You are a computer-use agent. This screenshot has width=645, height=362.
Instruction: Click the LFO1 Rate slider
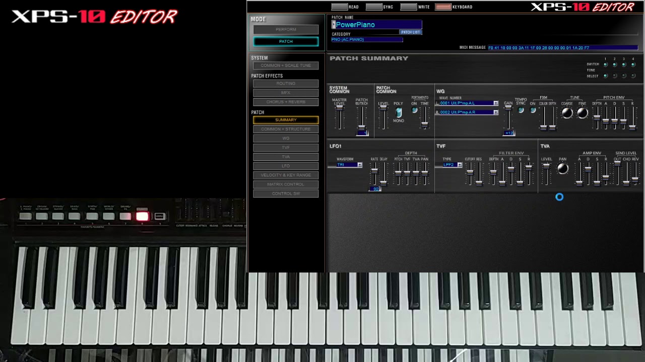click(374, 171)
